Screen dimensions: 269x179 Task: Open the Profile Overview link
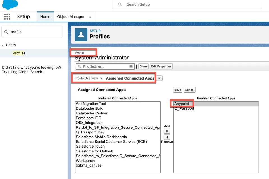(x=86, y=78)
